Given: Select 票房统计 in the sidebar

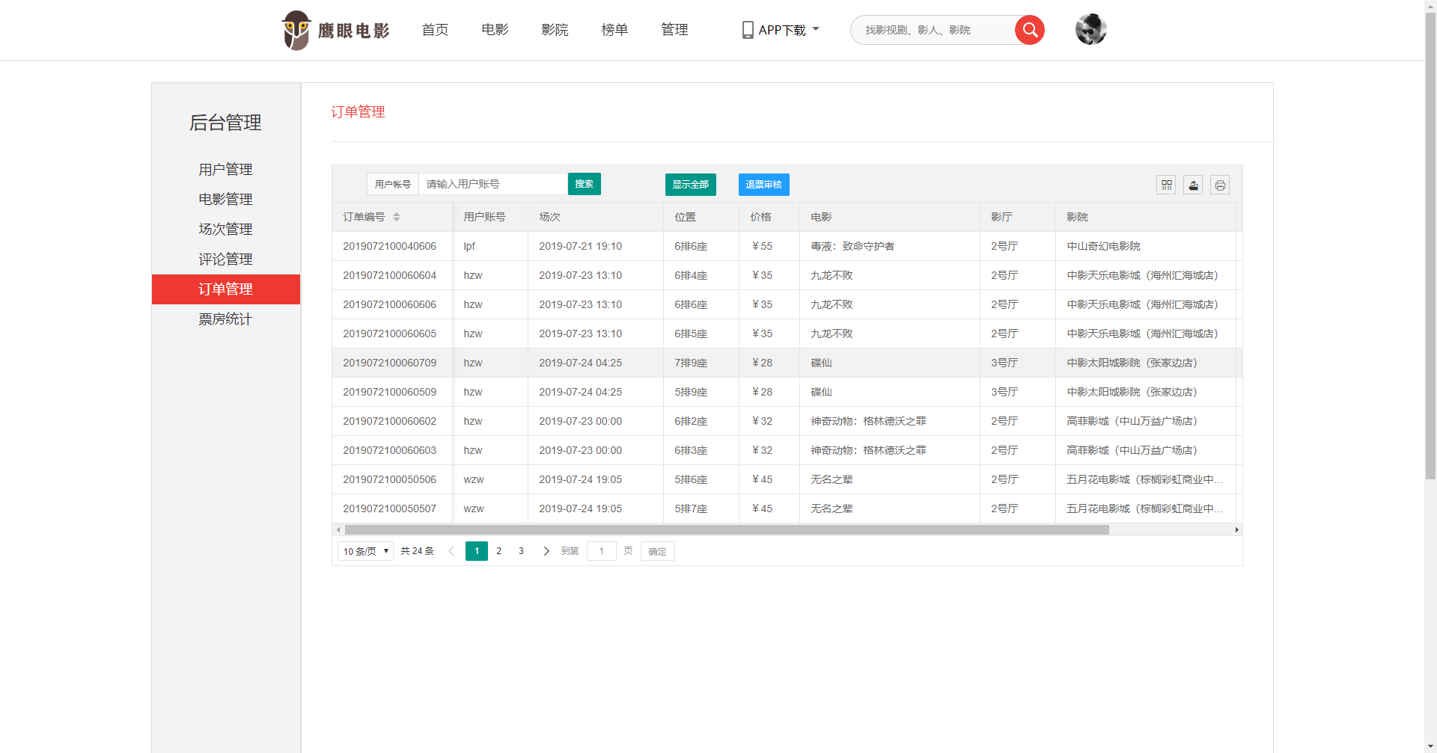Looking at the screenshot, I should (x=225, y=319).
